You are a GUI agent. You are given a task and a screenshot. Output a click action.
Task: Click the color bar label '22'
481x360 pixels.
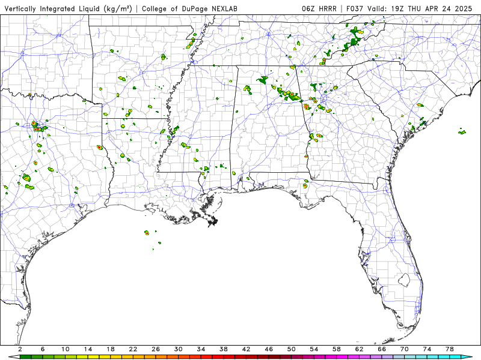tap(133, 349)
